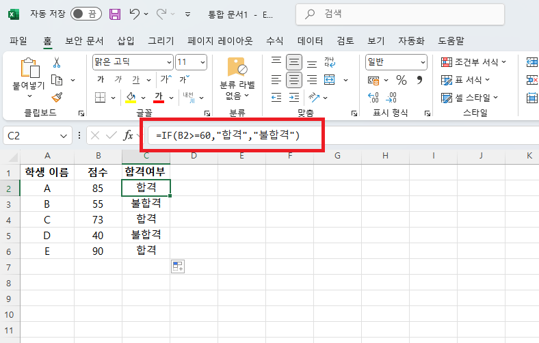Click the Borders grid icon
Image resolution: width=539 pixels, height=343 pixels.
click(x=101, y=98)
